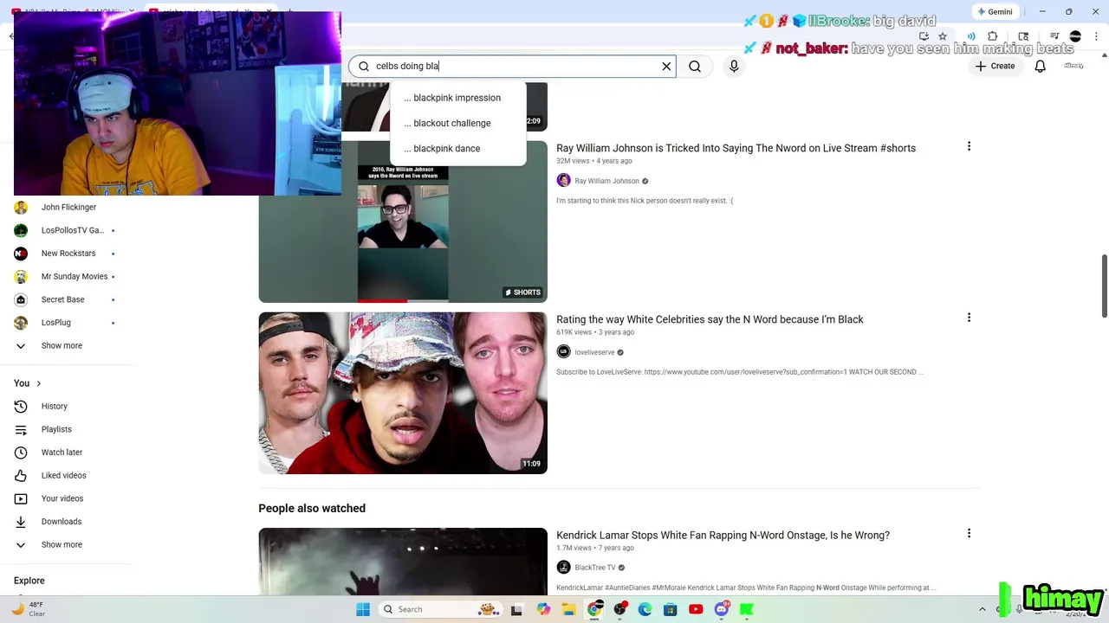The image size is (1109, 623).
Task: Open Chrome extensions puzzle icon
Action: (x=993, y=36)
